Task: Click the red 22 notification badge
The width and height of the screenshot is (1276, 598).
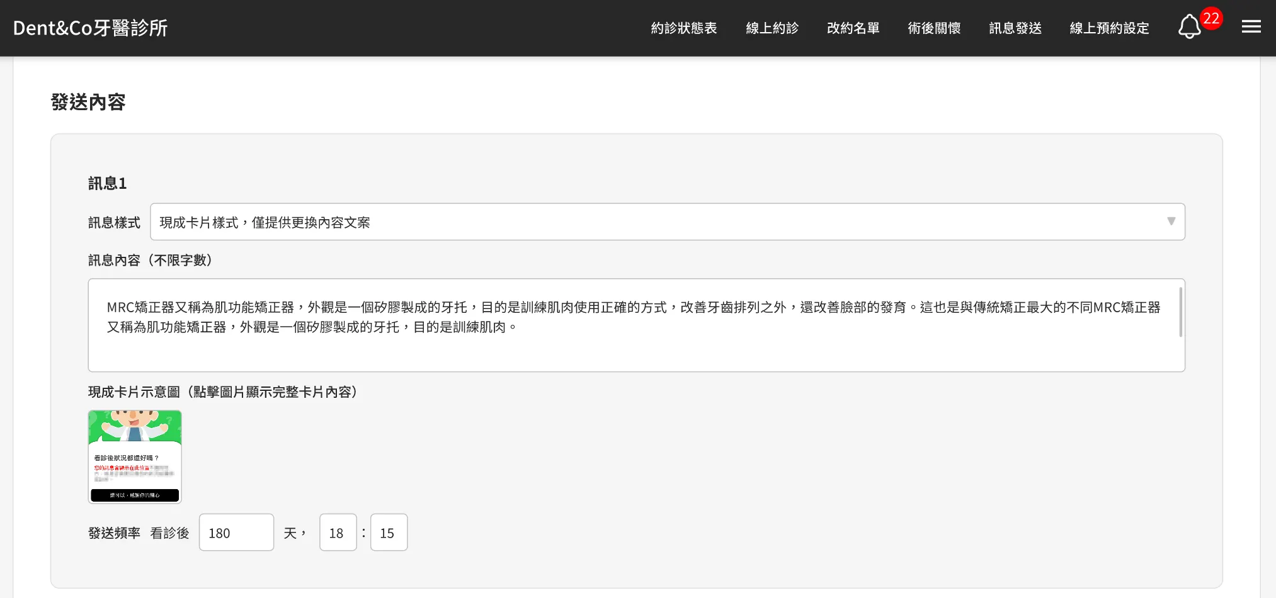Action: point(1210,18)
